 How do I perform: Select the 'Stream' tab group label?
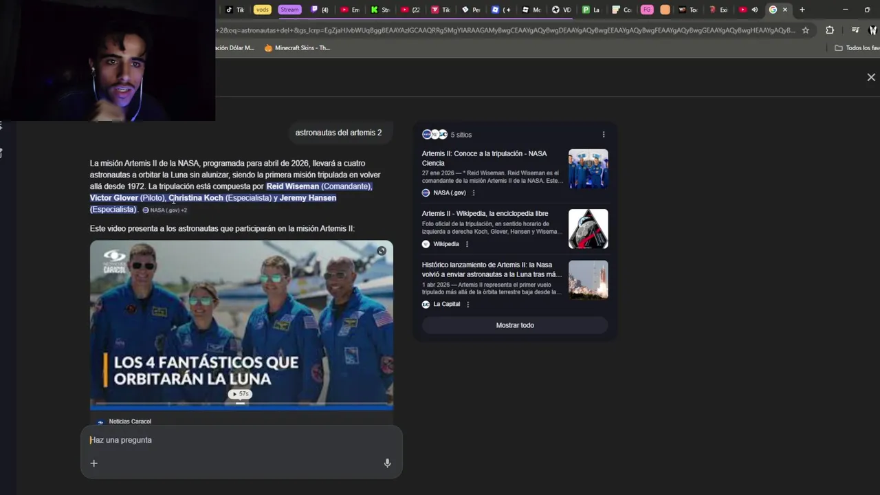[289, 10]
